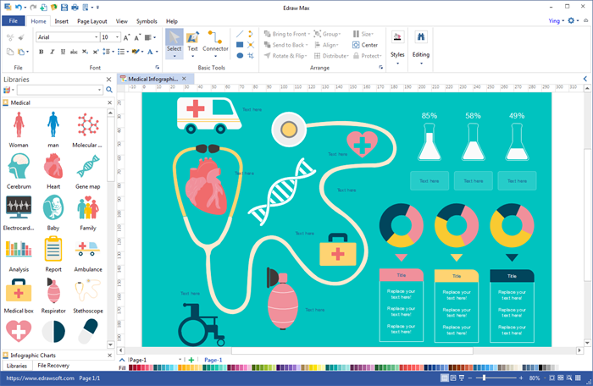This screenshot has height=386, width=593.
Task: Toggle Underline formatting
Action: click(x=63, y=52)
